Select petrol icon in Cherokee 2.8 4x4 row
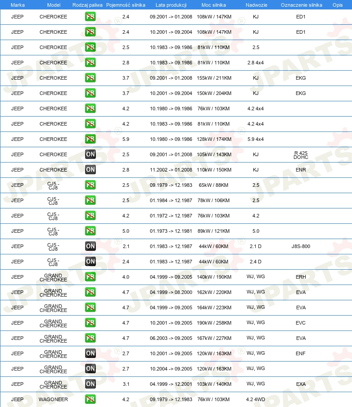 coord(90,63)
